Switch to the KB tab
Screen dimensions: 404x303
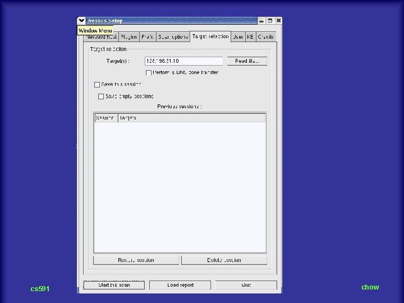[250, 37]
